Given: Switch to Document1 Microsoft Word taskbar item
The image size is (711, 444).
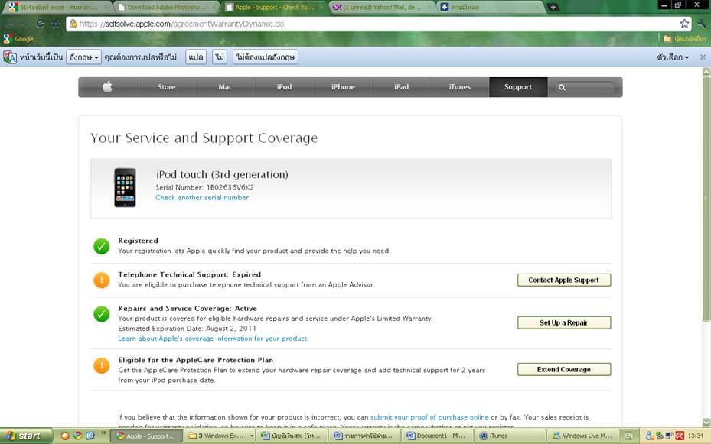Looking at the screenshot, I should 437,436.
